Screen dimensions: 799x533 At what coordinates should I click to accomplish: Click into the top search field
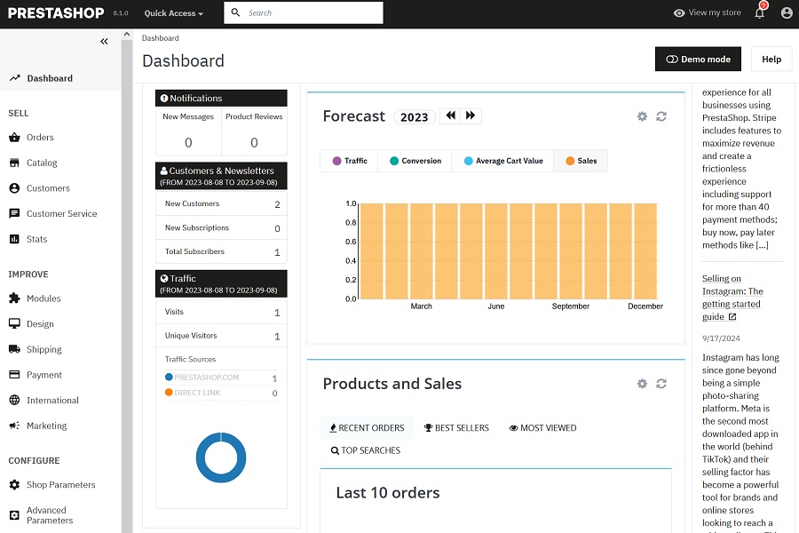[x=311, y=13]
